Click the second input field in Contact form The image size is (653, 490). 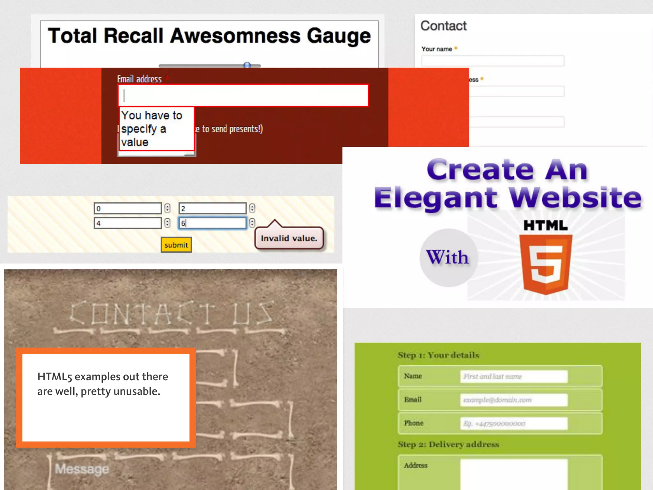(517, 91)
